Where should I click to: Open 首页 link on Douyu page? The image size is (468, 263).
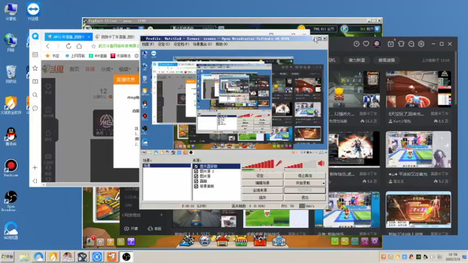point(74,69)
